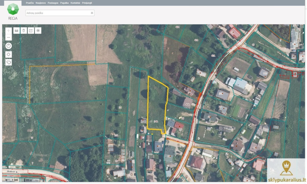Click the locate target circle tool
The height and width of the screenshot is (184, 307).
38,31
